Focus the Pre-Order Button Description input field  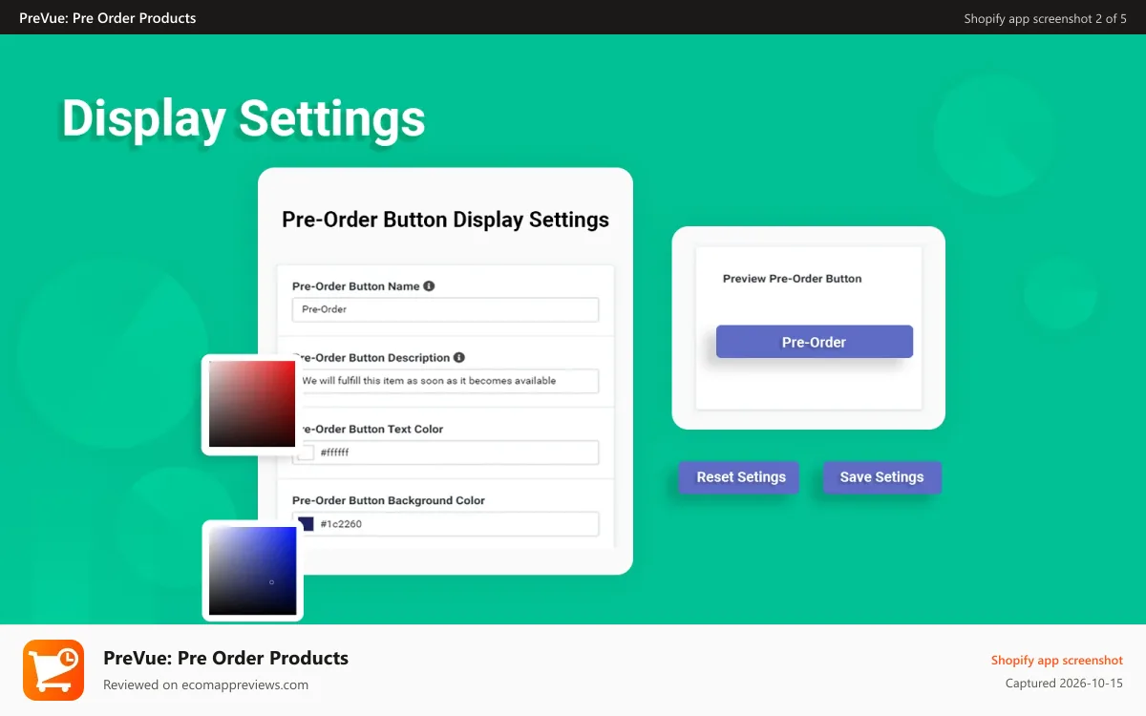445,381
